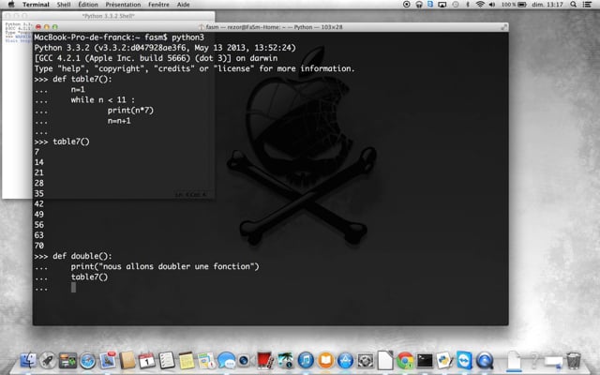The image size is (600, 375).
Task: Bring the Python 3.3.2 Shell window forward
Action: click(x=109, y=16)
